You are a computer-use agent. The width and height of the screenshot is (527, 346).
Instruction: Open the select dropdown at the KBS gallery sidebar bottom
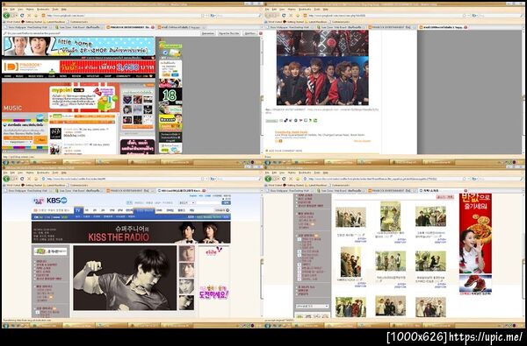(x=312, y=306)
